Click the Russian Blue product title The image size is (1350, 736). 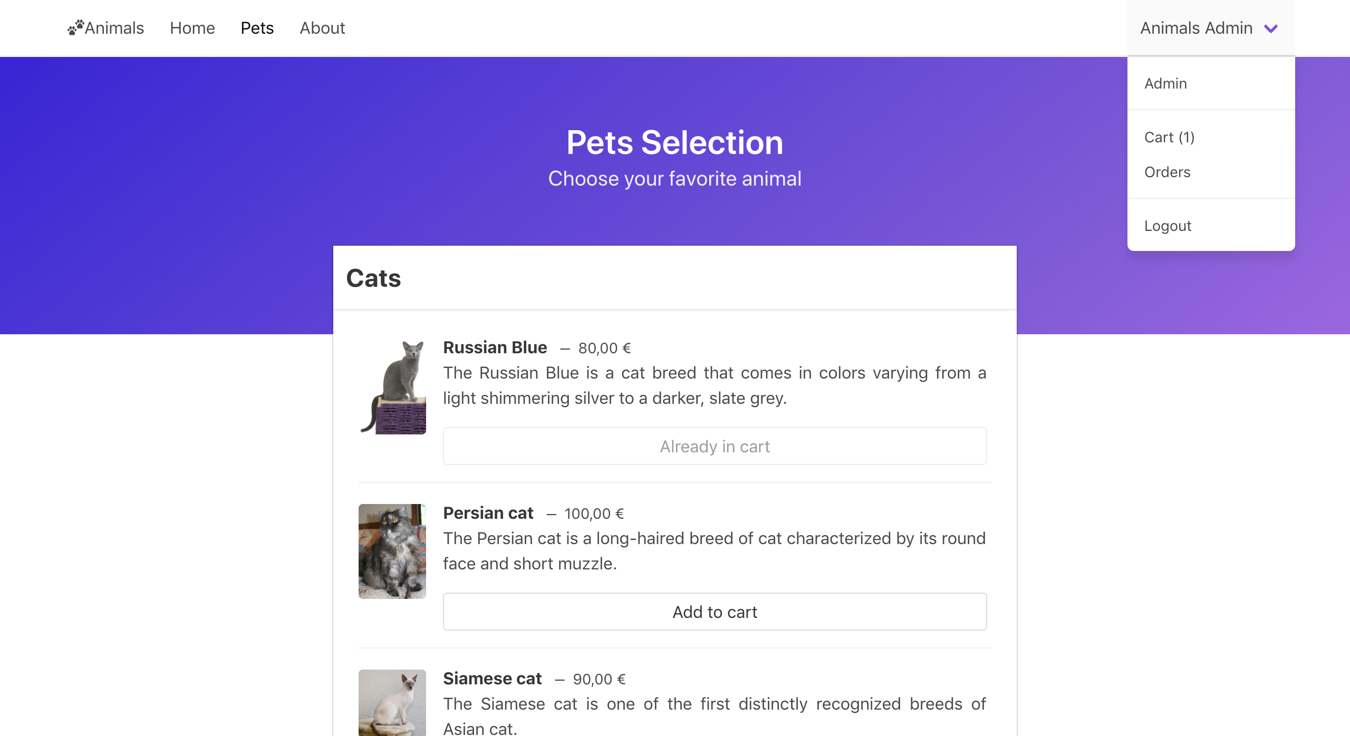coord(495,347)
